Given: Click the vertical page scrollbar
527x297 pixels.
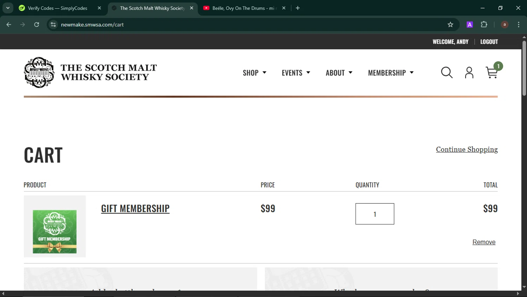Looking at the screenshot, I should pos(524,68).
